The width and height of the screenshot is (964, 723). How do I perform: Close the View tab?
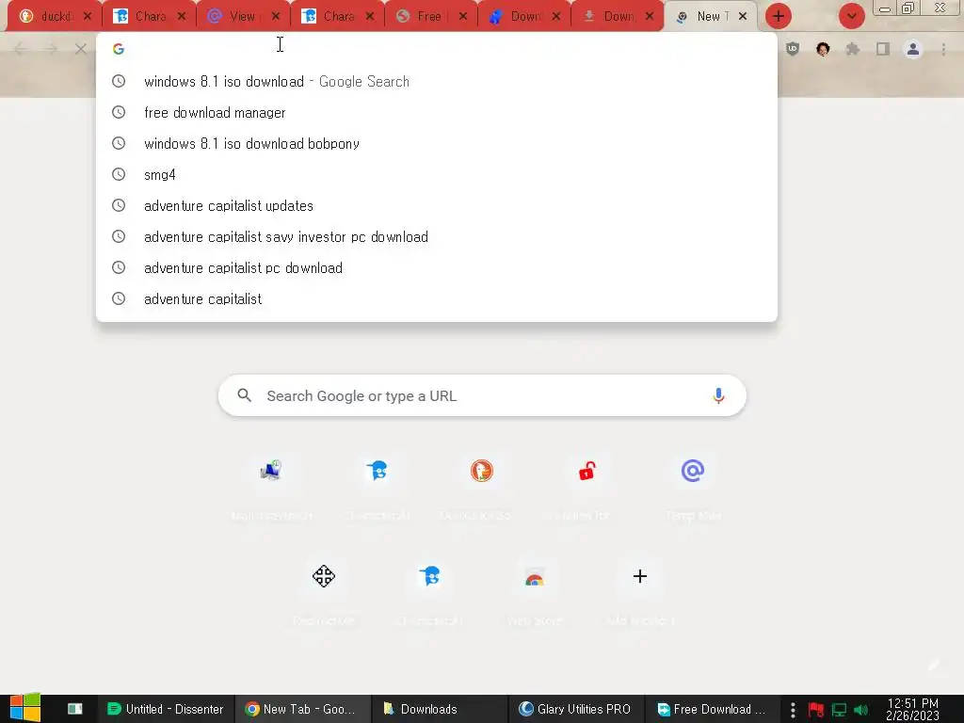point(276,16)
